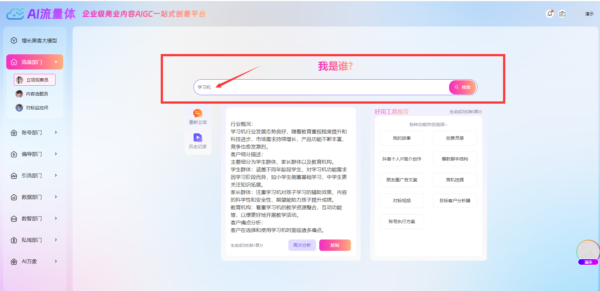Image resolution: width=600 pixels, height=291 pixels.
Task: Open 历史记录 via its play icon
Action: coord(198,137)
